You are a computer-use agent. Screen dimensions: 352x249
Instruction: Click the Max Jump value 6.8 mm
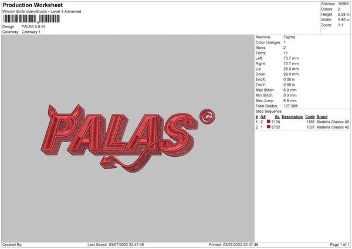click(x=290, y=100)
